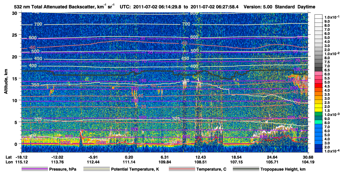This screenshot has height=175, width=342.
Task: Click the color bar label '1.0x10-1'
Action: tap(332, 17)
